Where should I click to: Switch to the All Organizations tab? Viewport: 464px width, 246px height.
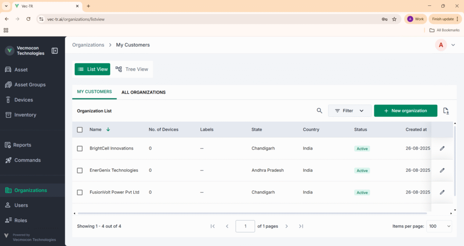[x=143, y=92]
